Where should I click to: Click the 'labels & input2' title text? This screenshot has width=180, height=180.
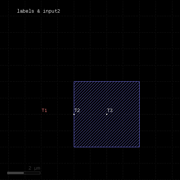coord(39,11)
